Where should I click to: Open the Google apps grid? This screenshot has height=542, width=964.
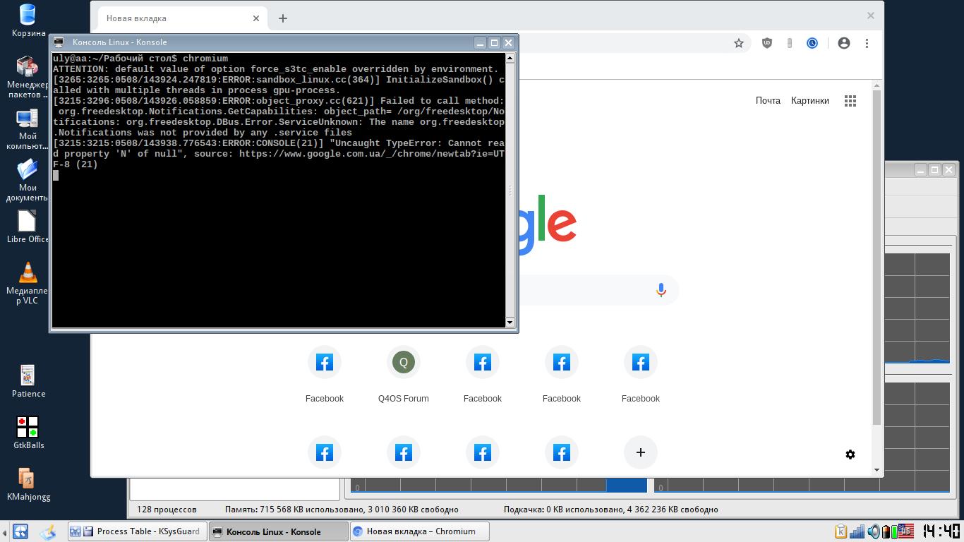[850, 101]
